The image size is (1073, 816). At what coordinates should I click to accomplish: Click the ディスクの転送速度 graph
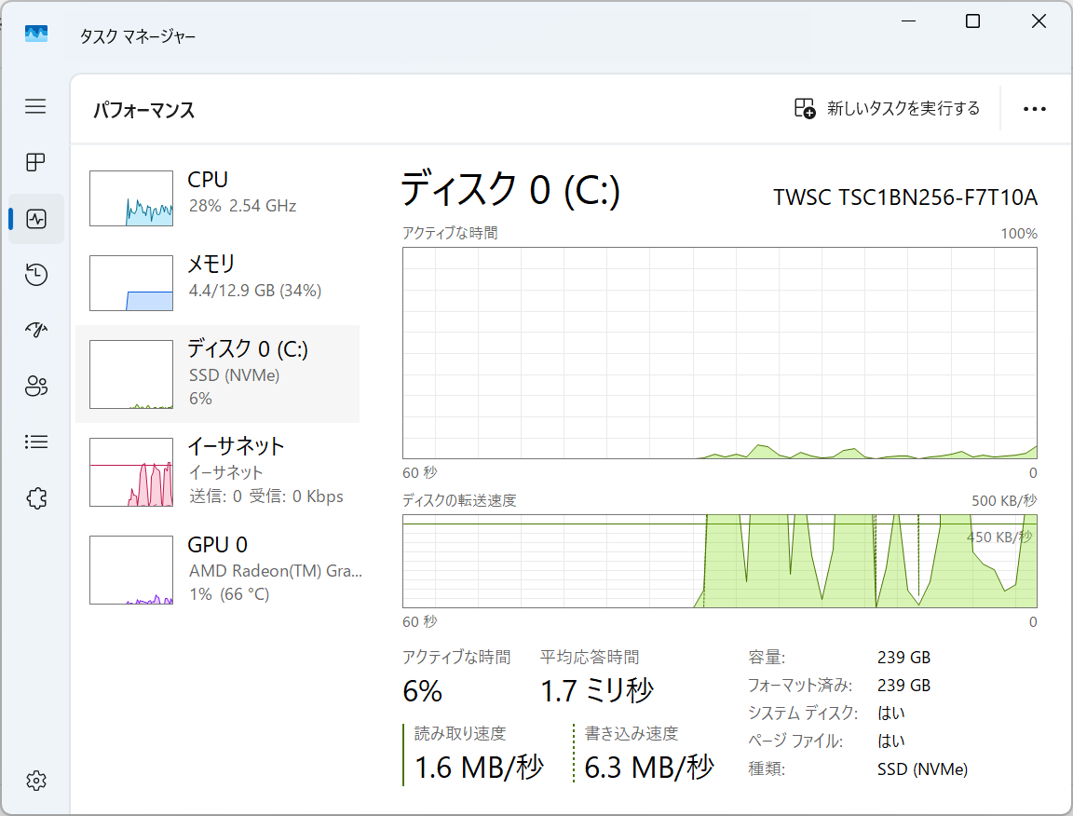(719, 561)
